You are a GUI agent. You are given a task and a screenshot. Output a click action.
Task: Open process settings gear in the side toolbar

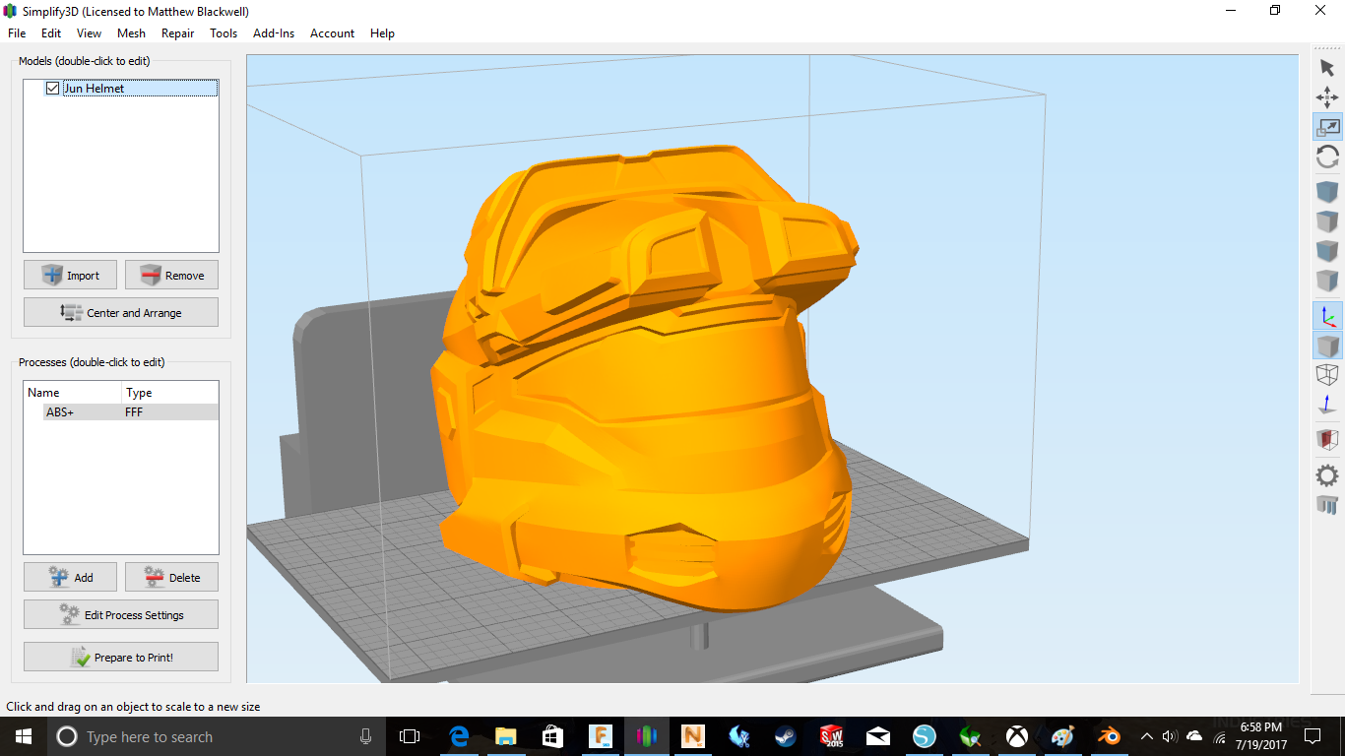[x=1327, y=475]
